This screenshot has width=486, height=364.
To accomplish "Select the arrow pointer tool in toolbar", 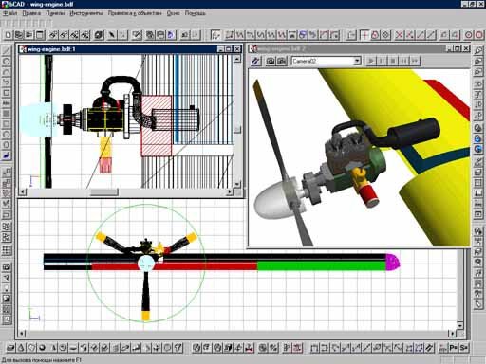I will (111, 35).
